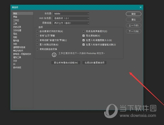
Task: Close the 首选项 dialog with the X
Action: 140,7
